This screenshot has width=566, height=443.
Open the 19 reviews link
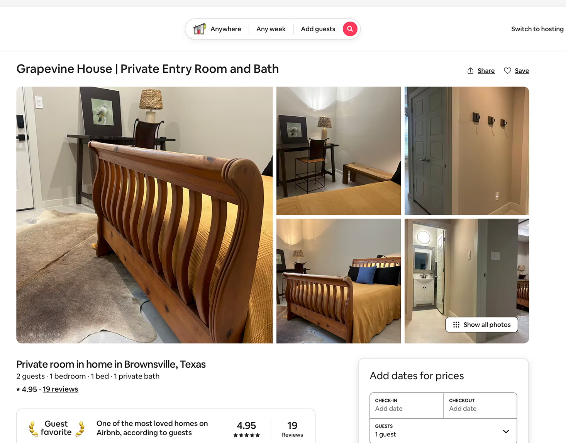[x=60, y=389]
